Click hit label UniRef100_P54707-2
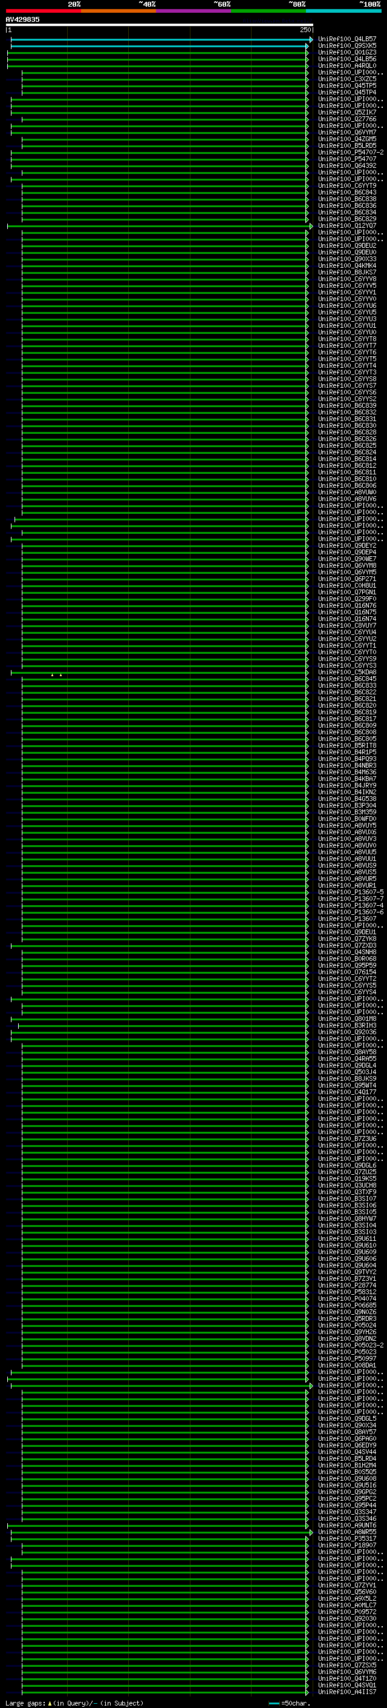The width and height of the screenshot is (387, 1708). point(351,153)
